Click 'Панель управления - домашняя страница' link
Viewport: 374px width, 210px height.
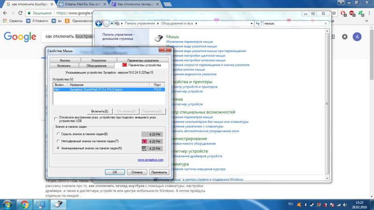point(118,36)
